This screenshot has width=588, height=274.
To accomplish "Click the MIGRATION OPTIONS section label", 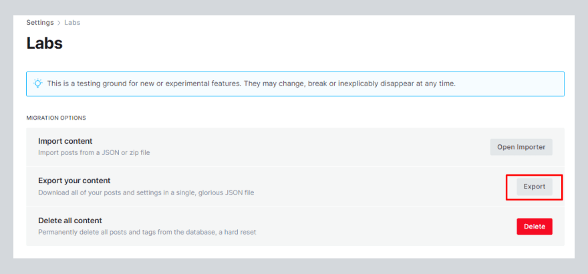I will [x=56, y=118].
